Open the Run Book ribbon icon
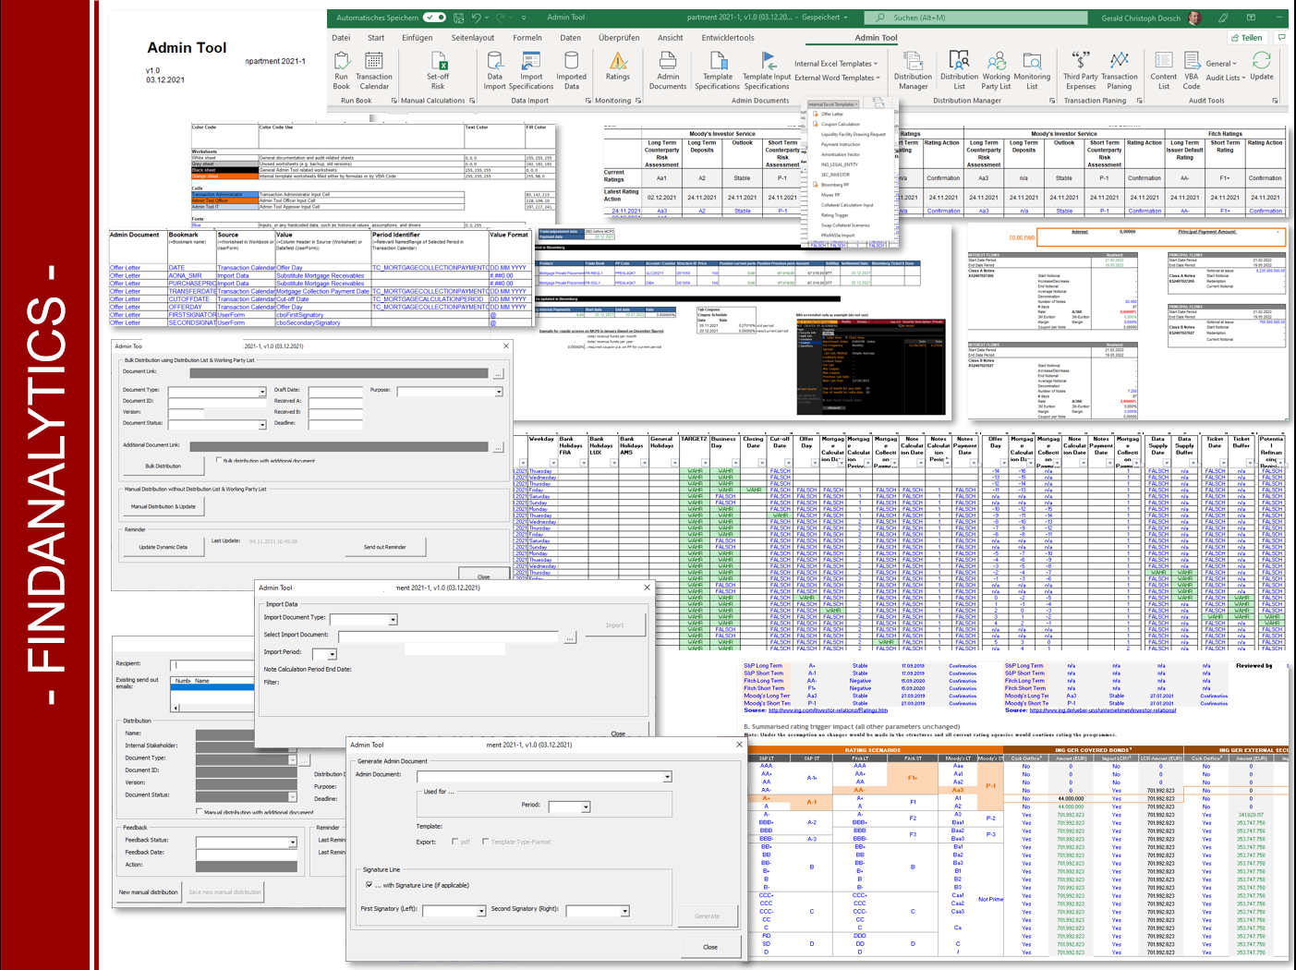The image size is (1296, 970). pyautogui.click(x=342, y=63)
